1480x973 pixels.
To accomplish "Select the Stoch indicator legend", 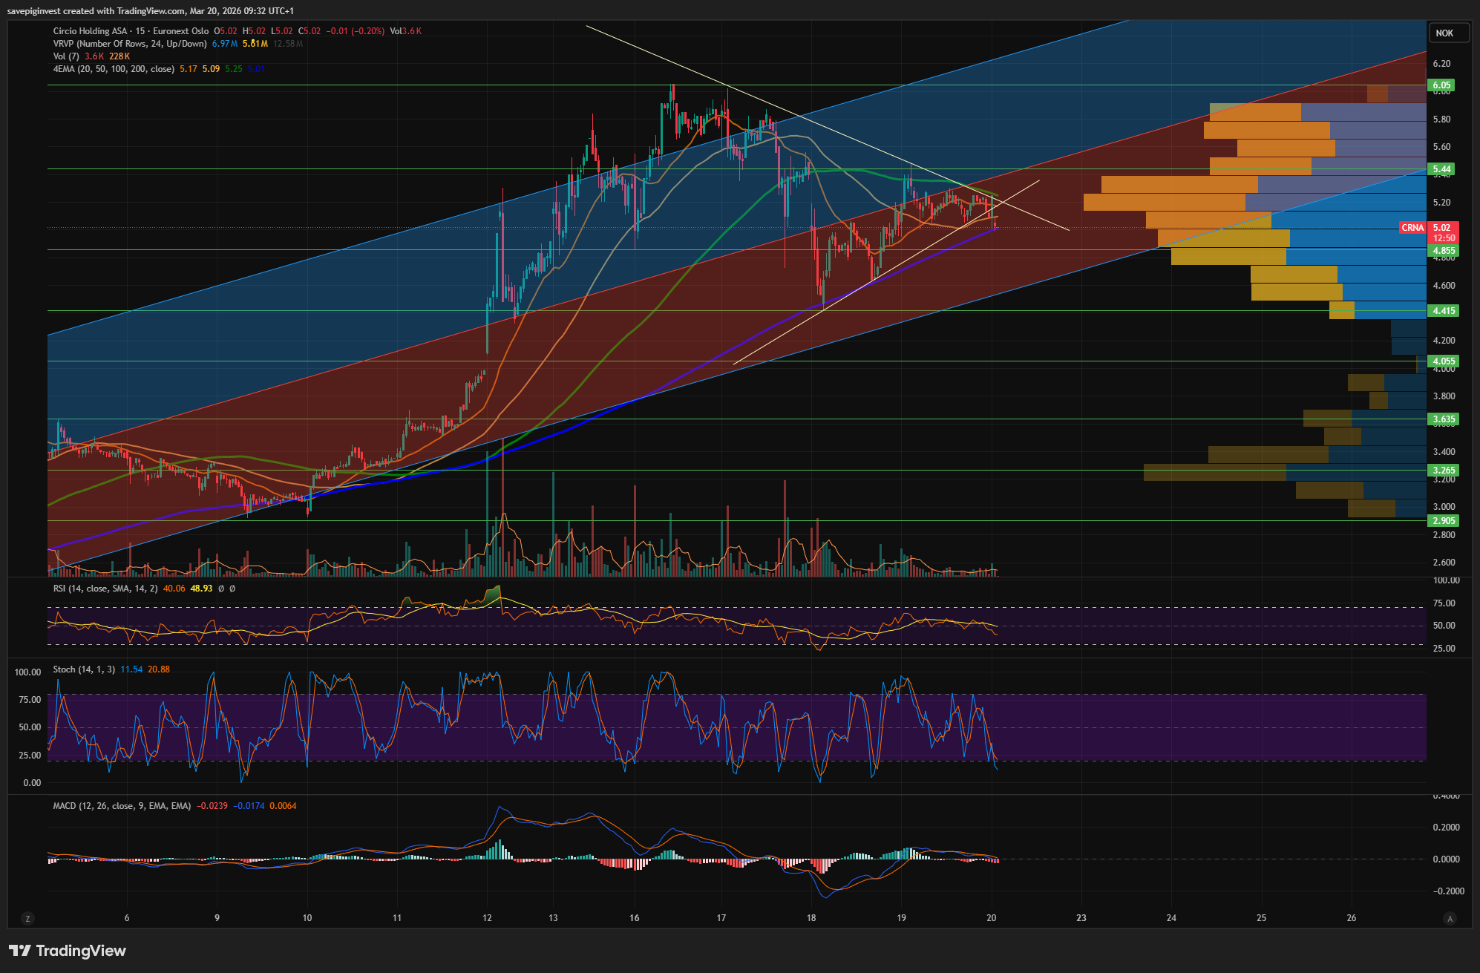I will [83, 669].
